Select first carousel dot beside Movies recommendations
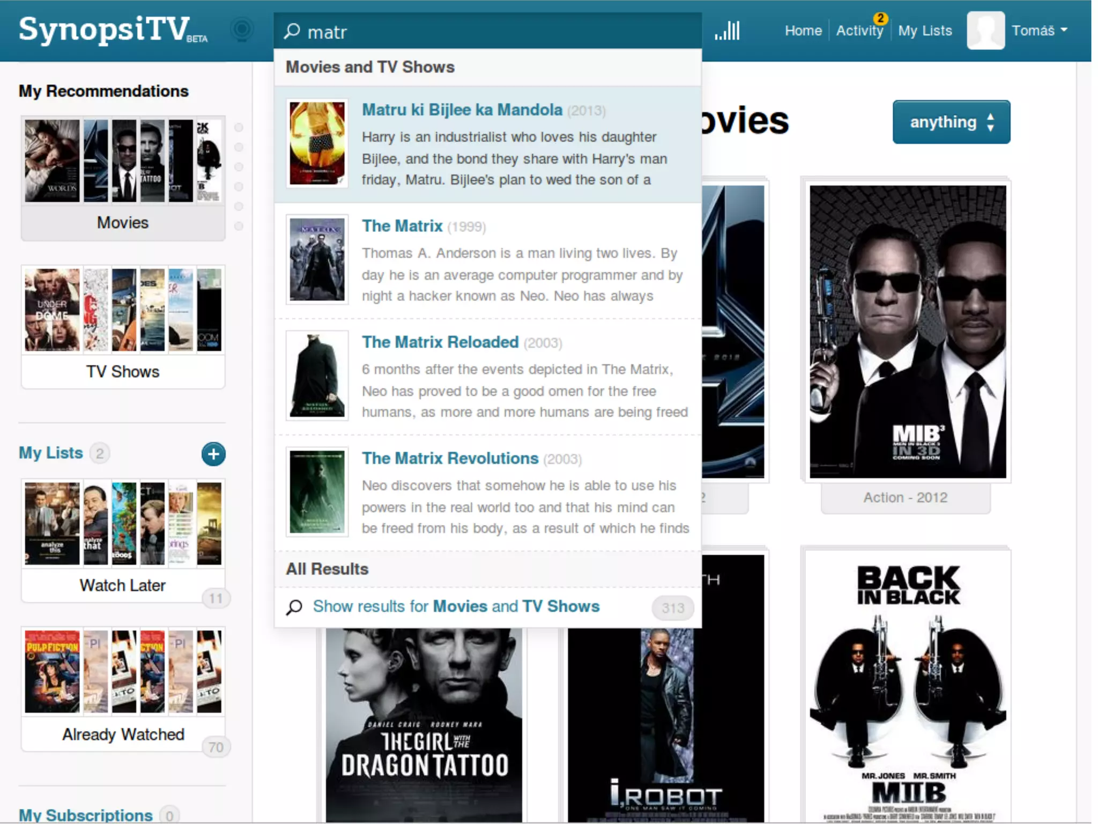1098x824 pixels. pyautogui.click(x=239, y=128)
